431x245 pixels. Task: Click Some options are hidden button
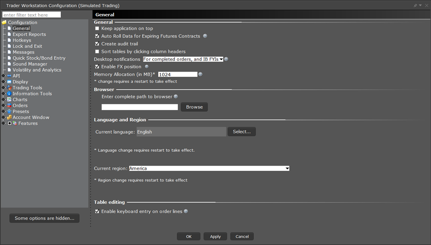tap(44, 218)
